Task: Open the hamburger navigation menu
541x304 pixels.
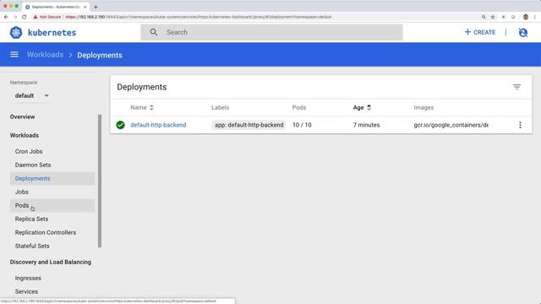Action: click(x=14, y=54)
